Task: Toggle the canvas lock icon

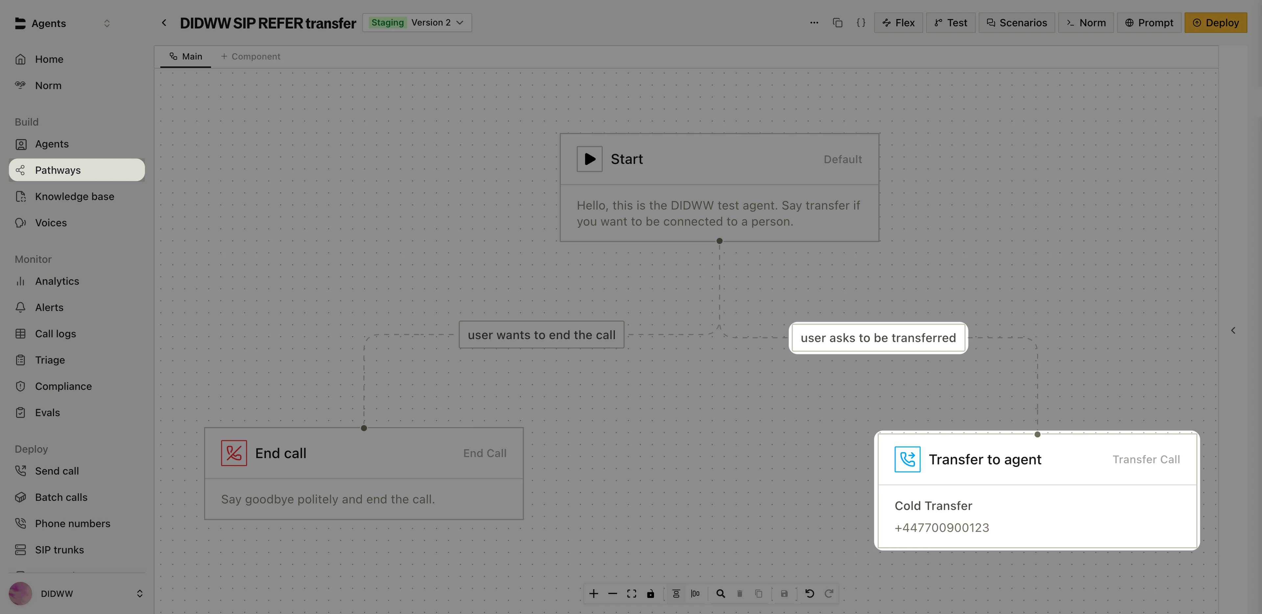Action: click(x=651, y=593)
